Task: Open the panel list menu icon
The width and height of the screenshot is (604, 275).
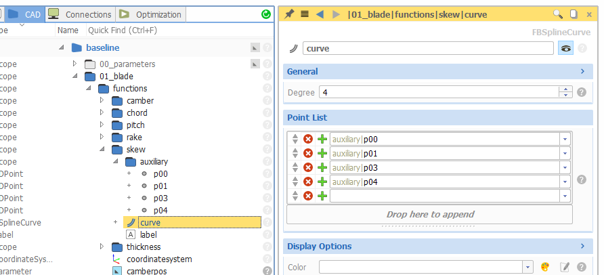Action: [305, 14]
